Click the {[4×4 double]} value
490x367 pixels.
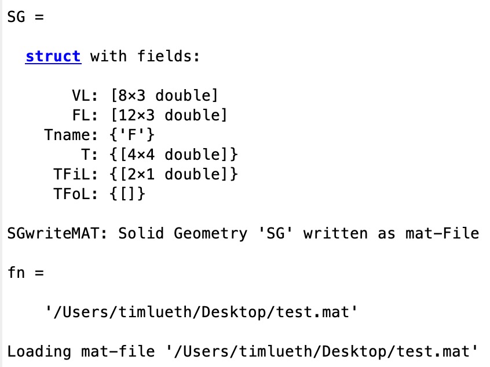(x=174, y=155)
